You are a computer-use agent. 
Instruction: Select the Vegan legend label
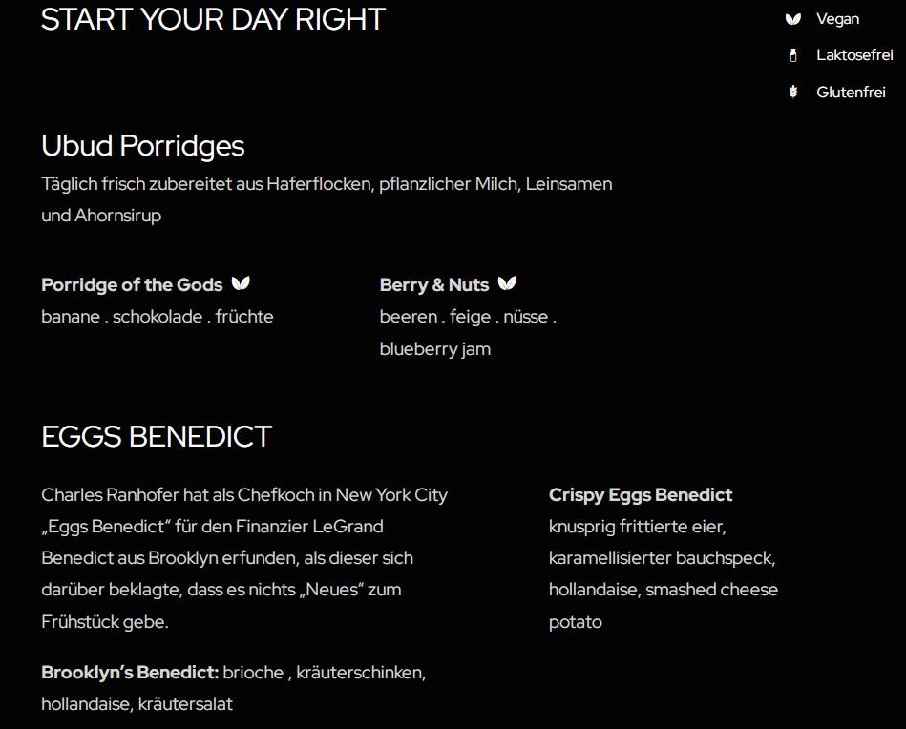tap(837, 19)
